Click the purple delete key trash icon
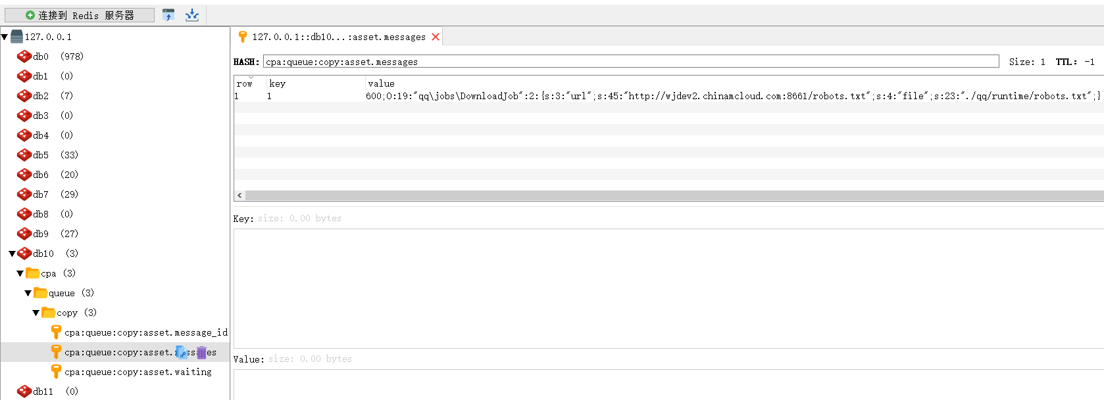Viewport: 1104px width, 400px height. click(x=201, y=353)
